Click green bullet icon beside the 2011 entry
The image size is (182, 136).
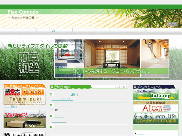[51, 94]
